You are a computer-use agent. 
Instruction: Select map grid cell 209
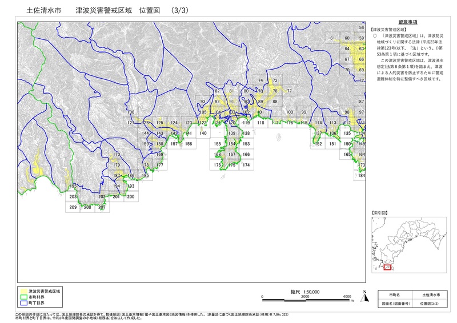click(73, 207)
